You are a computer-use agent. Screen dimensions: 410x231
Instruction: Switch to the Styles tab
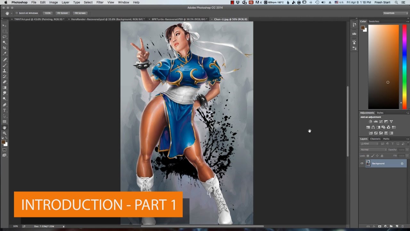point(380,113)
